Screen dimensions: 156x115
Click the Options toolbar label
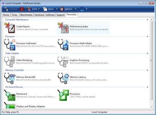(68, 9)
